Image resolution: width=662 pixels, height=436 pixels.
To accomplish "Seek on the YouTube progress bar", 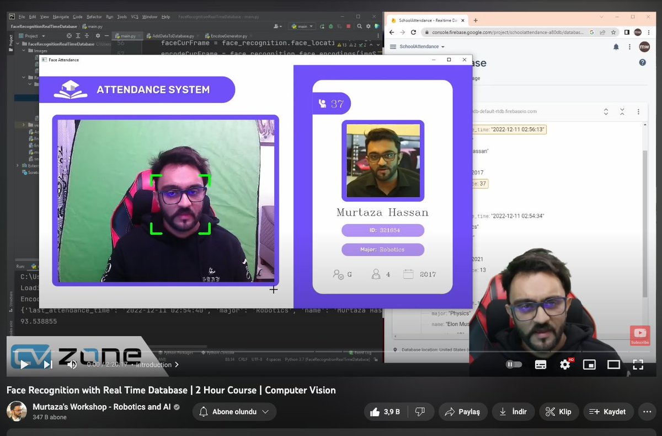I will pos(331,352).
